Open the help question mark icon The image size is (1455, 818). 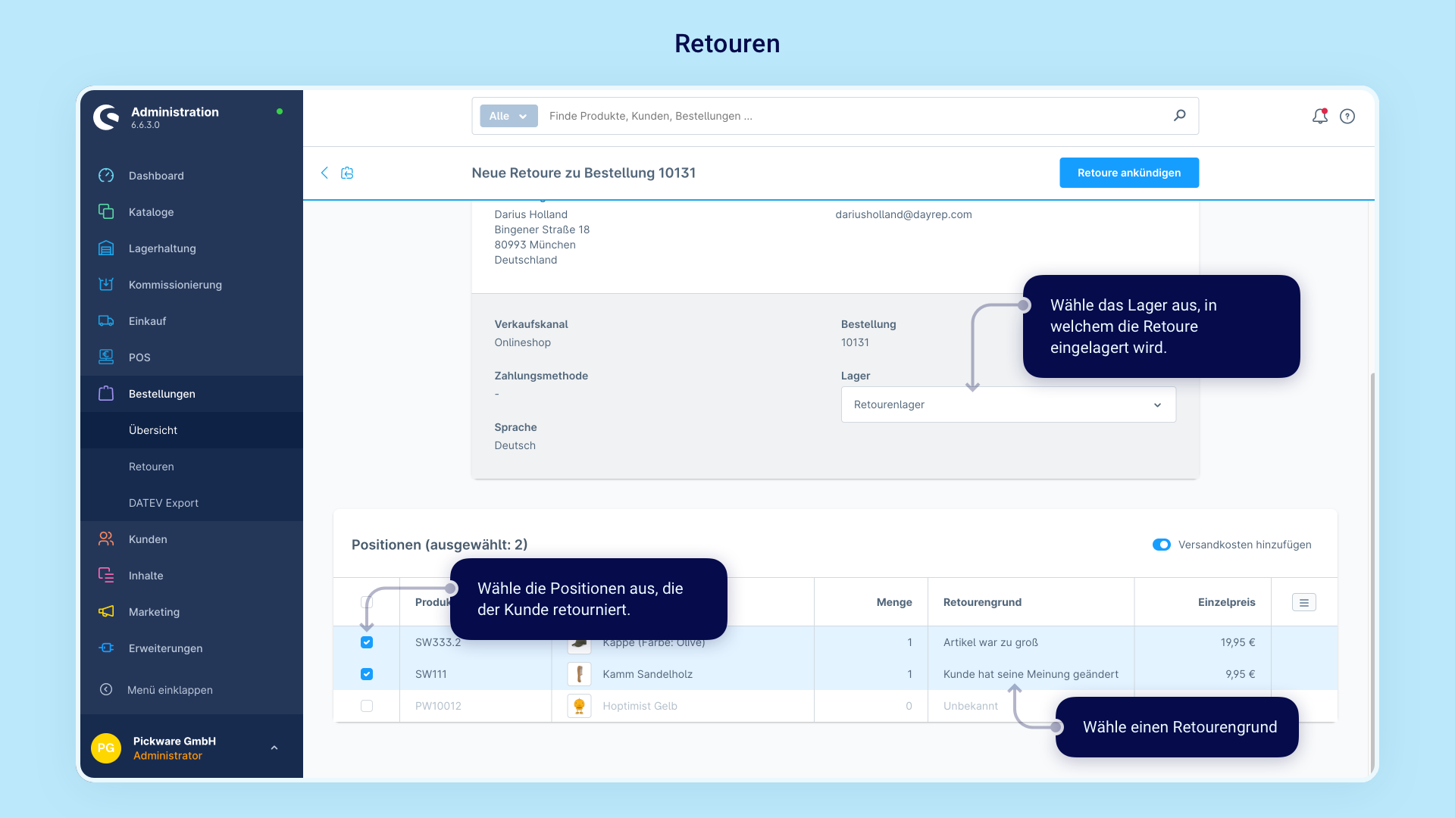point(1347,117)
